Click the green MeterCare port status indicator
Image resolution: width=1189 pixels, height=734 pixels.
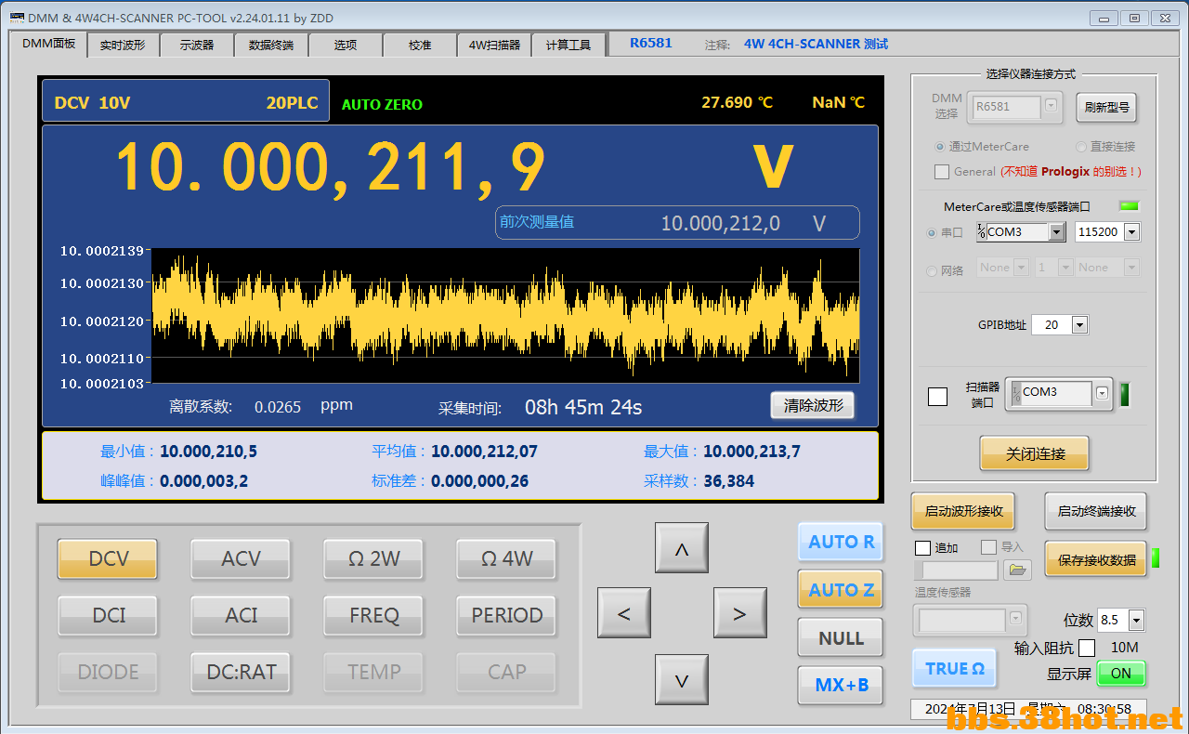coord(1129,206)
